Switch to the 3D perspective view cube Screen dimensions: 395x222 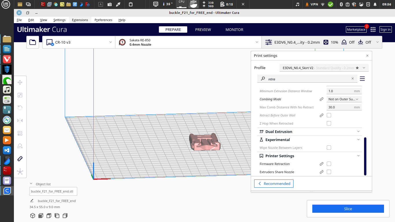tap(33, 216)
